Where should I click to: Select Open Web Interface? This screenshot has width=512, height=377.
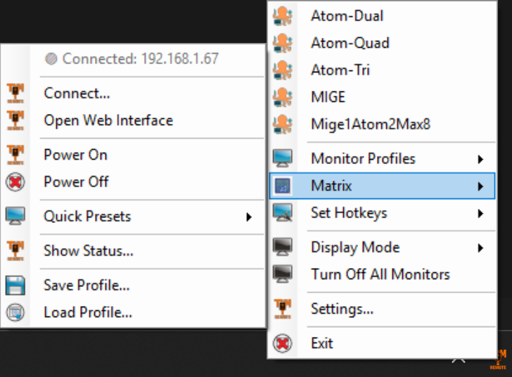point(133,120)
